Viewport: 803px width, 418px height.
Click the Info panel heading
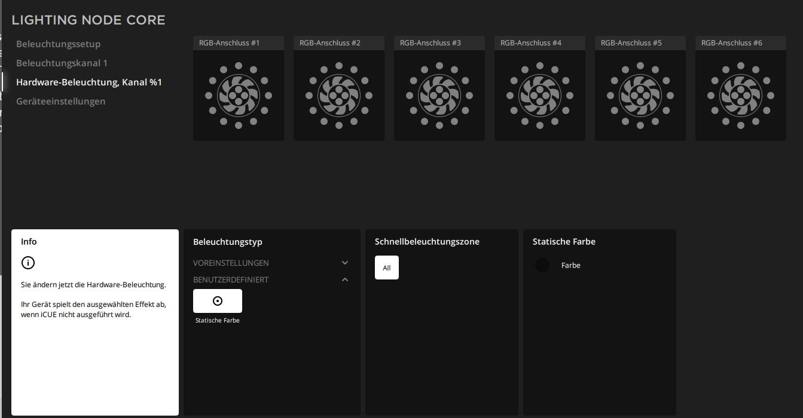tap(29, 242)
